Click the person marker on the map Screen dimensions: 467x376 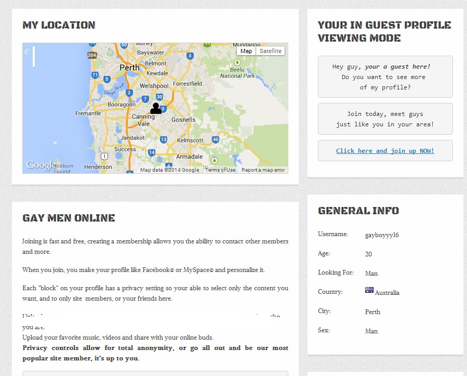click(x=156, y=108)
